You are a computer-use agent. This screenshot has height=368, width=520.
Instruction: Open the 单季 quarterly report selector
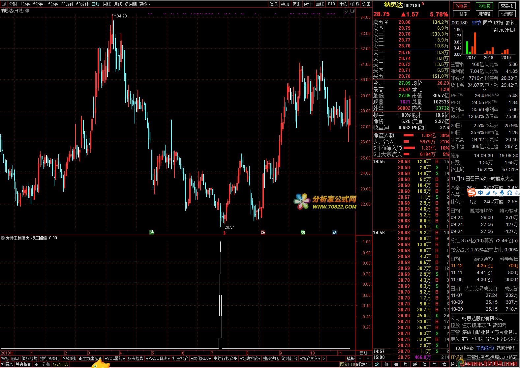point(476,23)
